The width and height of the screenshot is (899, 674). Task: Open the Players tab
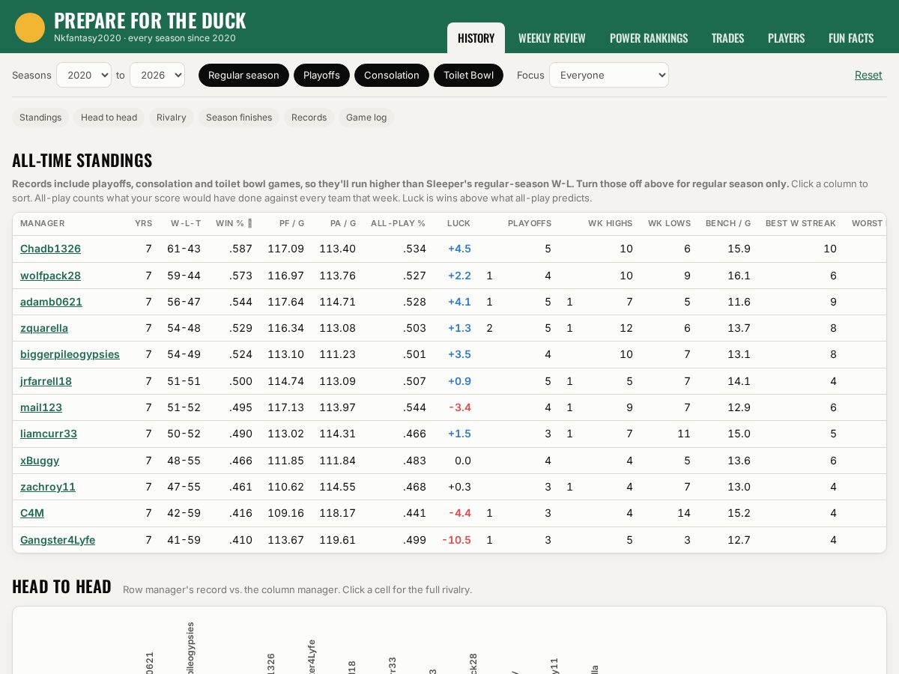786,38
